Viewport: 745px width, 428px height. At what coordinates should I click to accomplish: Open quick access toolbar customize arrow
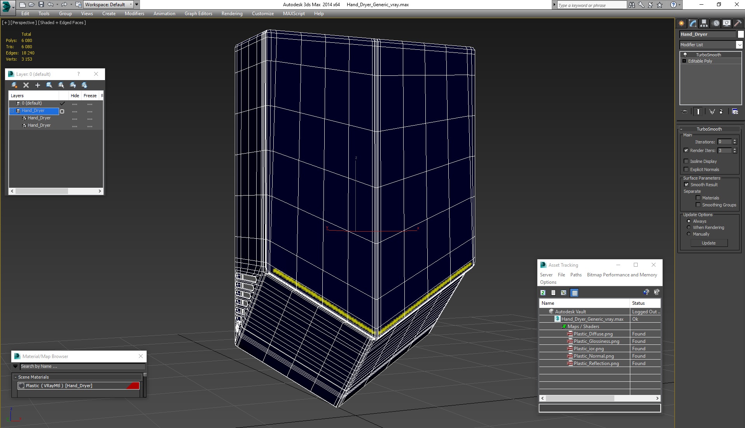point(137,5)
